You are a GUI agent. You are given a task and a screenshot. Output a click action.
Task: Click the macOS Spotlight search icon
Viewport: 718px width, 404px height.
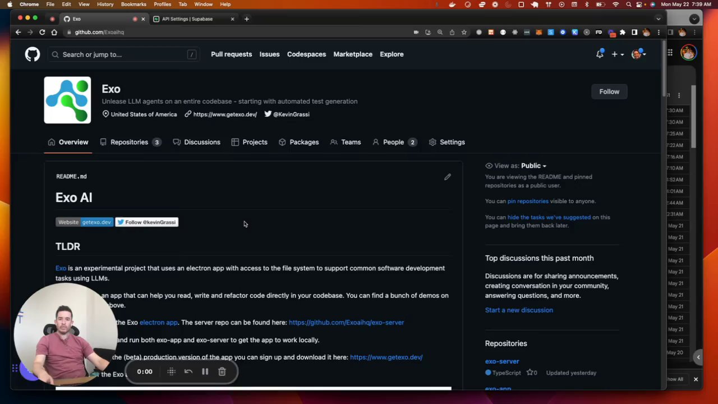[629, 4]
